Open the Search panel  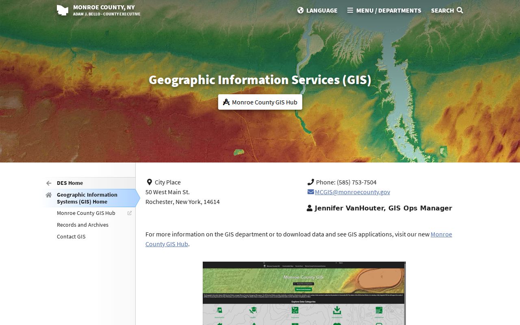pyautogui.click(x=447, y=10)
